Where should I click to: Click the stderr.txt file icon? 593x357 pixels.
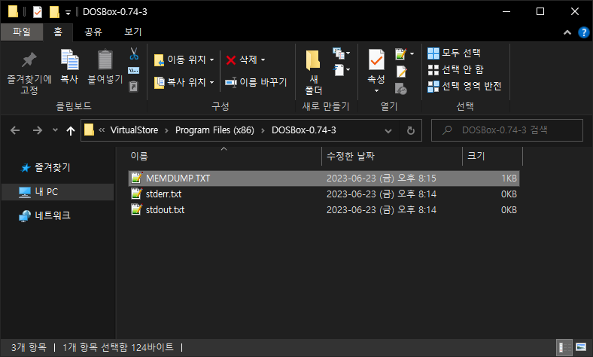136,194
